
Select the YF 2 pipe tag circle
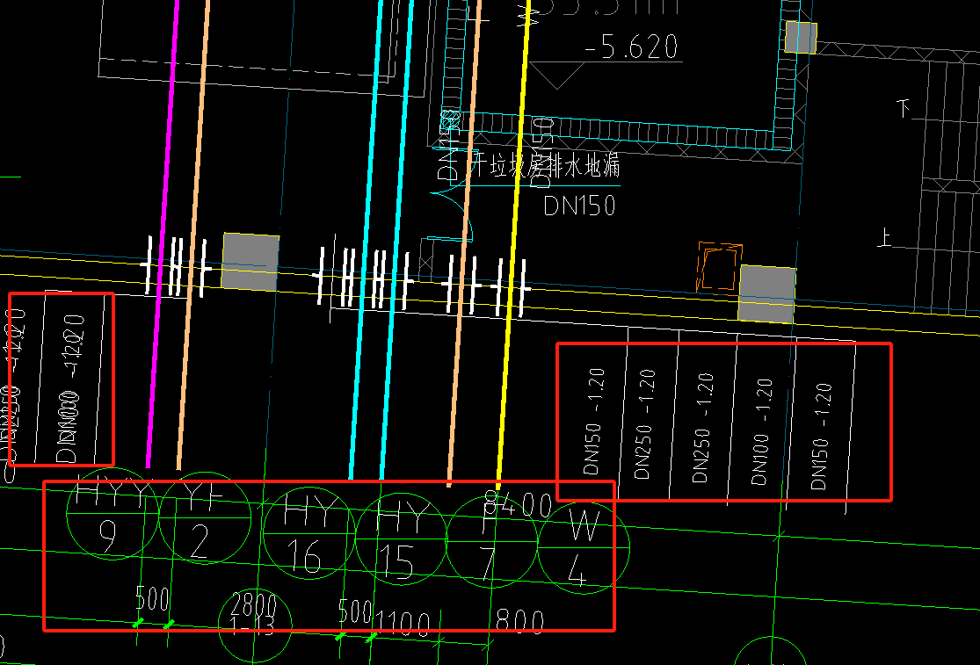[205, 518]
